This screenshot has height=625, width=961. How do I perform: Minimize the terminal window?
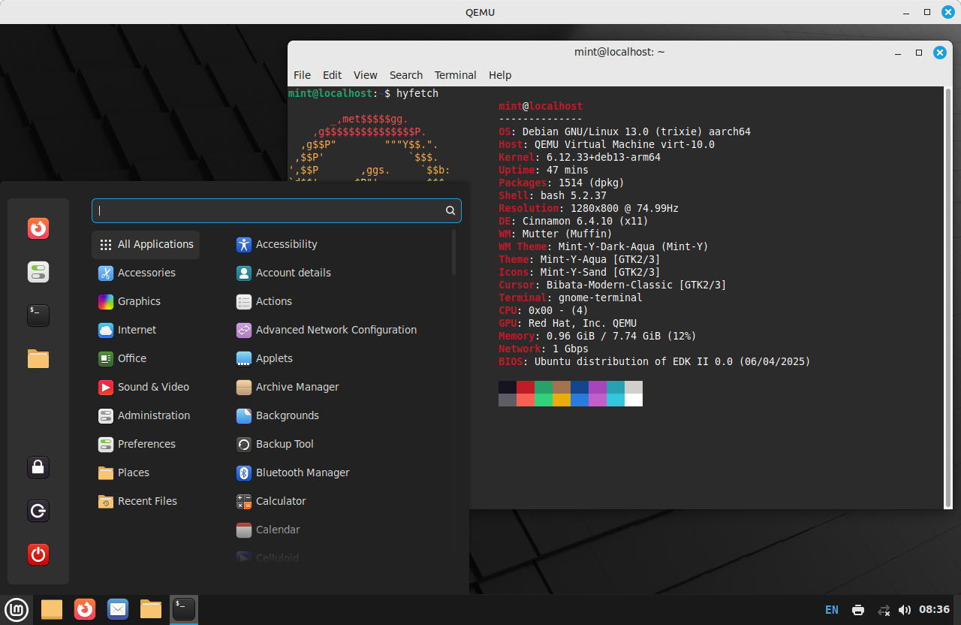coord(897,53)
